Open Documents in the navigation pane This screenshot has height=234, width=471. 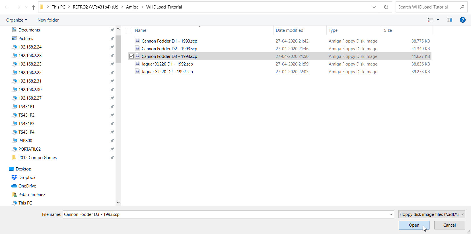point(29,30)
